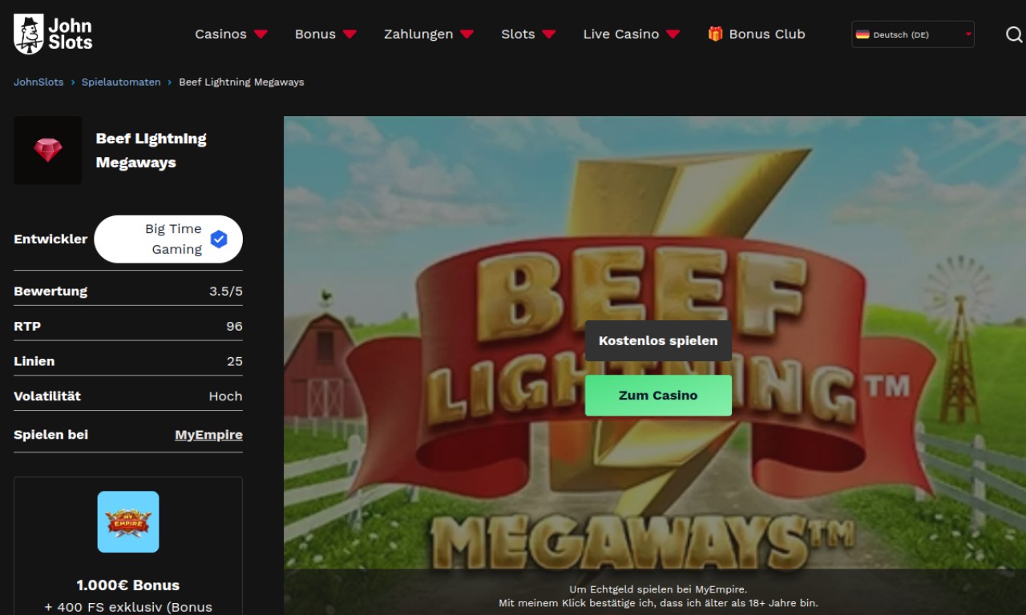Expand the Live Casino menu arrow
Screen dimensions: 1026x615
pyautogui.click(x=673, y=34)
